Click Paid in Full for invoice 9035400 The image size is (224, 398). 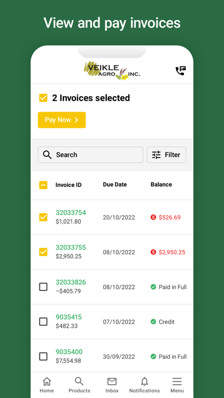173,357
